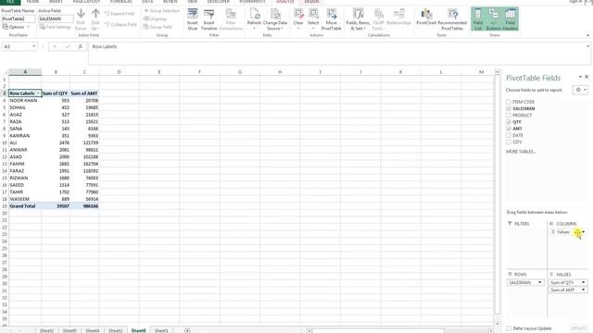
Task: Collapse the ribbon with the arrow
Action: tap(587, 35)
